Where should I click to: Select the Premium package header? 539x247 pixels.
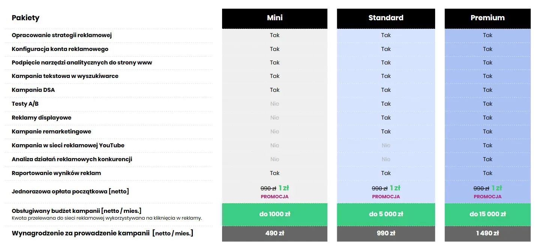487,18
